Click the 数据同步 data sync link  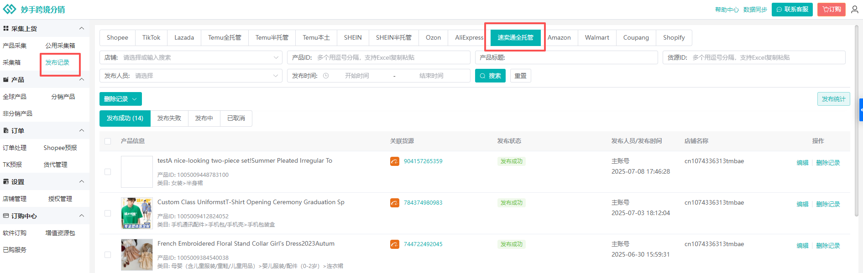tap(755, 10)
